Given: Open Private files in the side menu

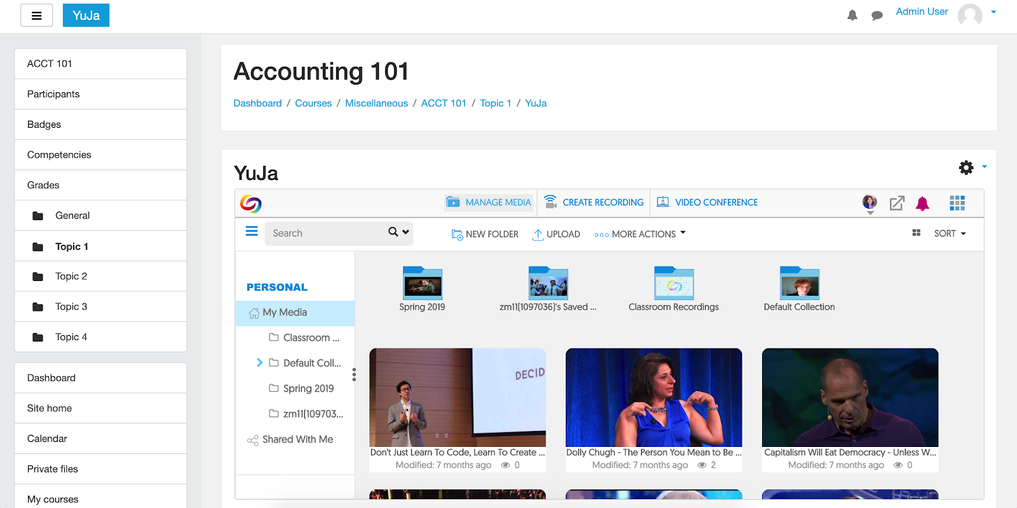Looking at the screenshot, I should [x=100, y=469].
